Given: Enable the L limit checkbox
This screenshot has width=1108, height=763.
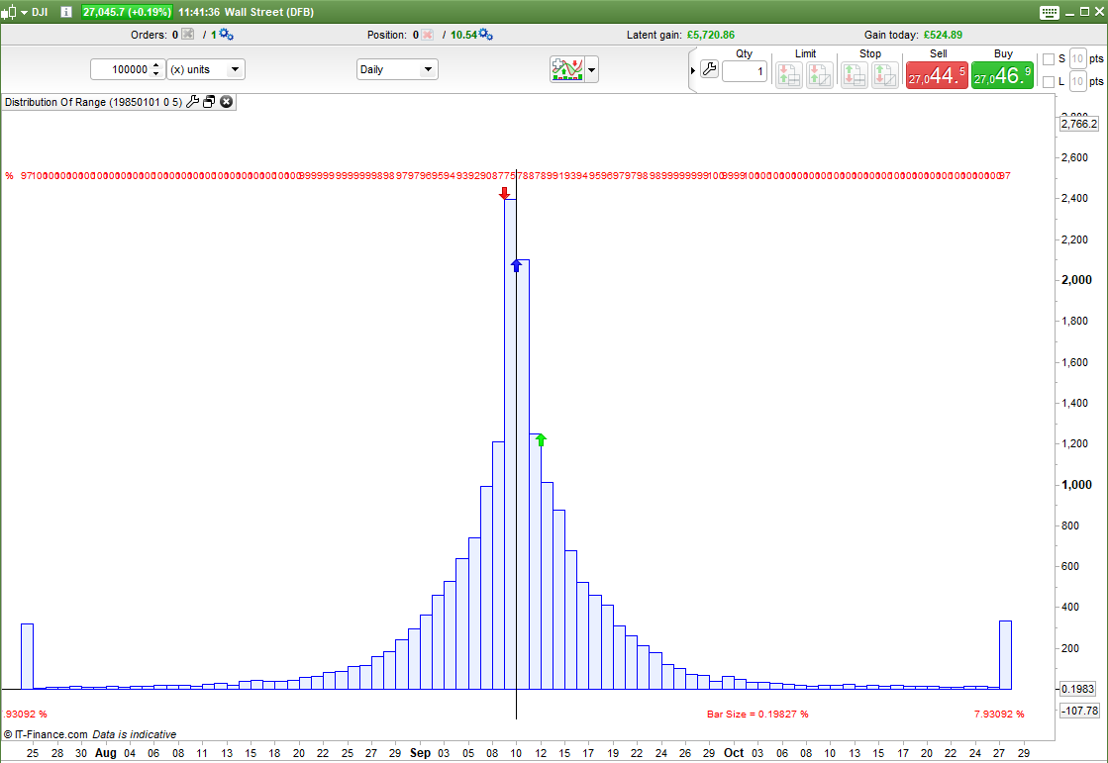Looking at the screenshot, I should tap(1049, 82).
